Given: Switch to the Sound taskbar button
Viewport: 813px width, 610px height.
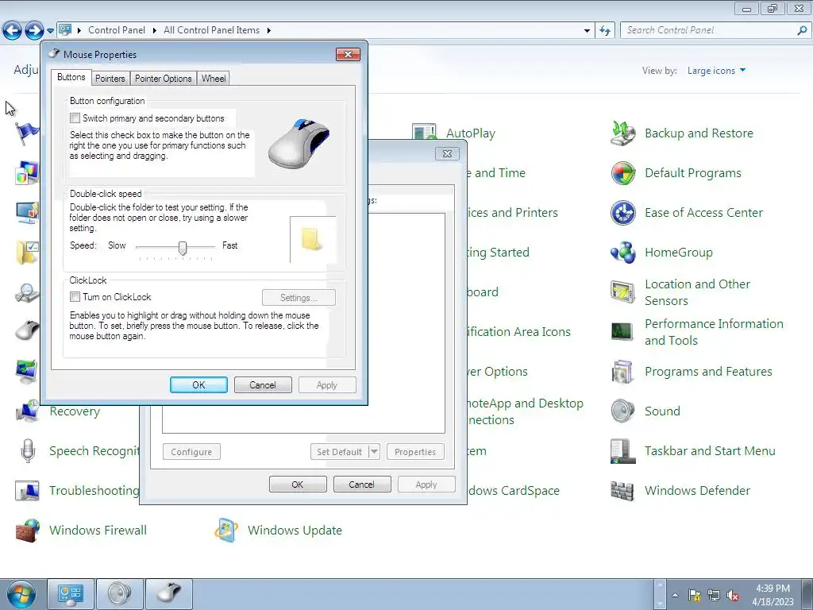Looking at the screenshot, I should pos(120,594).
